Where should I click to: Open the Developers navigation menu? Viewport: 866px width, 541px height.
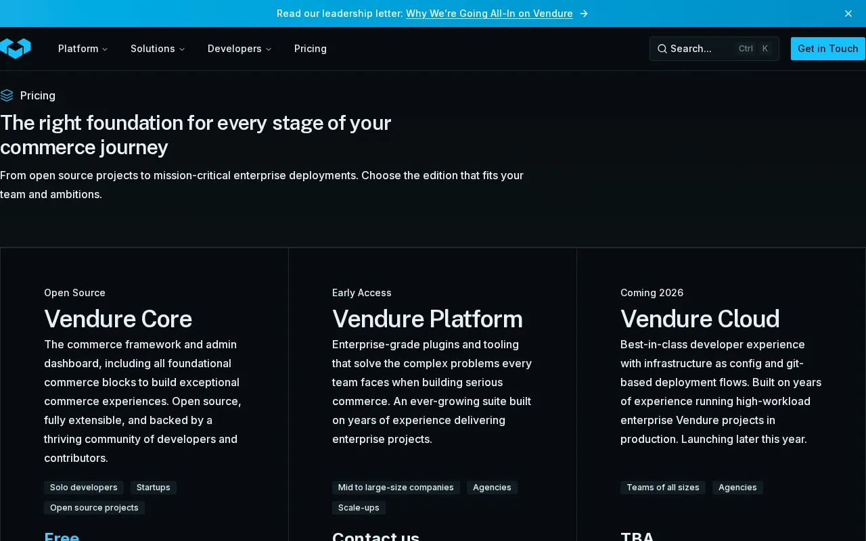pos(240,49)
